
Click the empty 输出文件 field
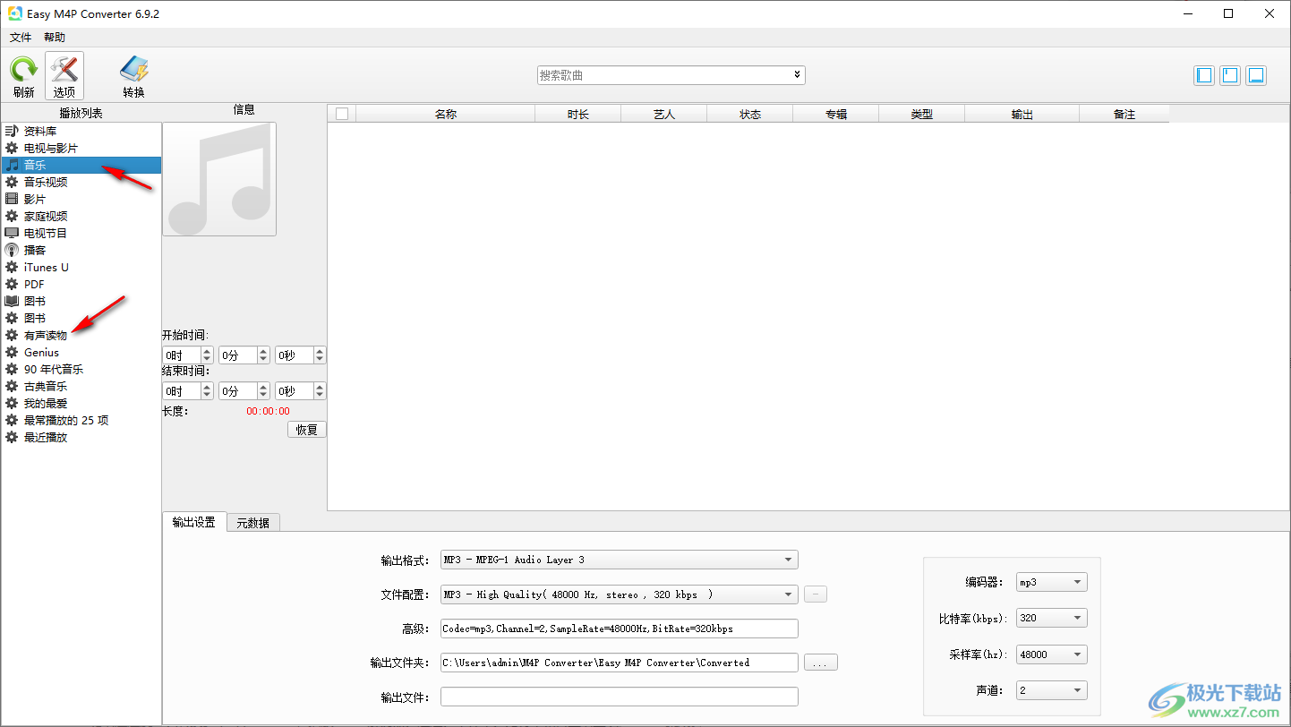[619, 697]
